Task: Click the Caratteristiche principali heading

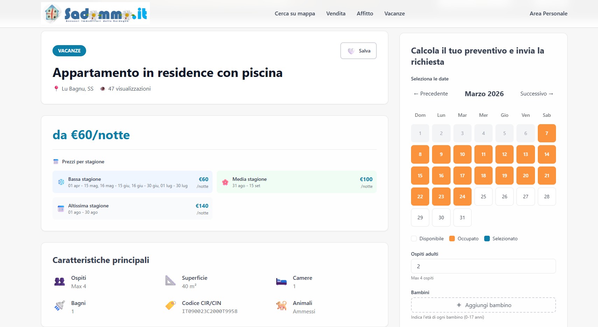Action: tap(101, 260)
